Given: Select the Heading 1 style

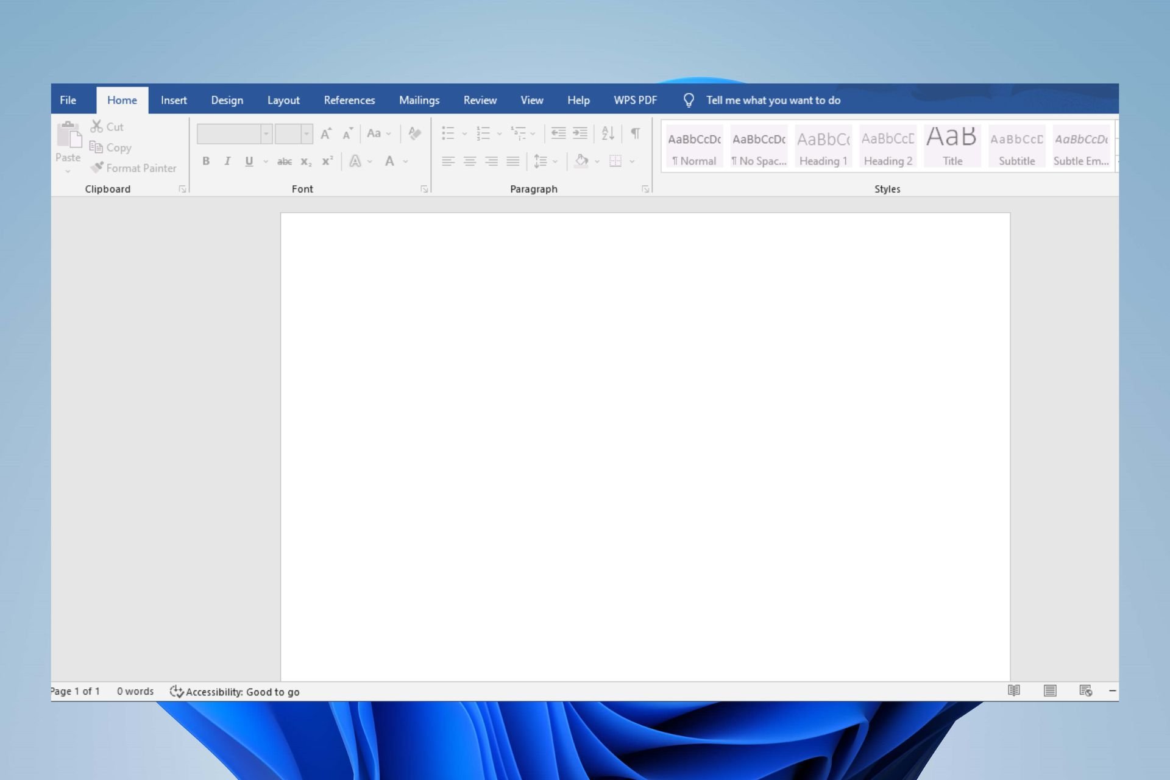Looking at the screenshot, I should (822, 146).
